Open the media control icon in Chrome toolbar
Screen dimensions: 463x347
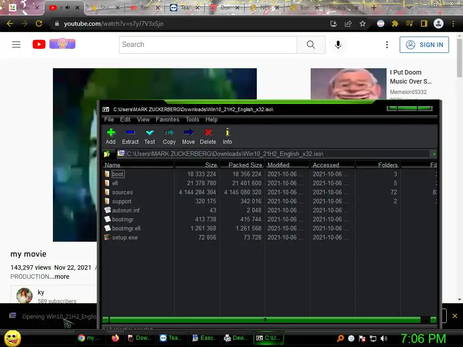coord(410,23)
